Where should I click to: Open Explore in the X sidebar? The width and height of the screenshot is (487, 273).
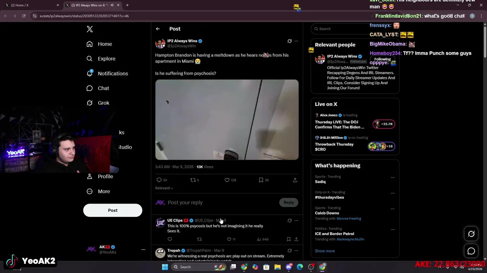coord(101,59)
